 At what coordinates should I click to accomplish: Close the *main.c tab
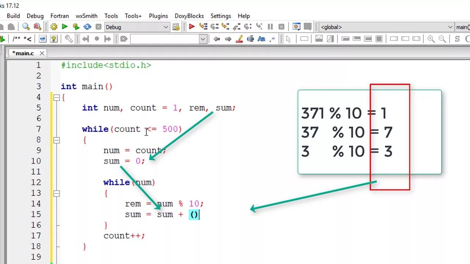pos(42,53)
